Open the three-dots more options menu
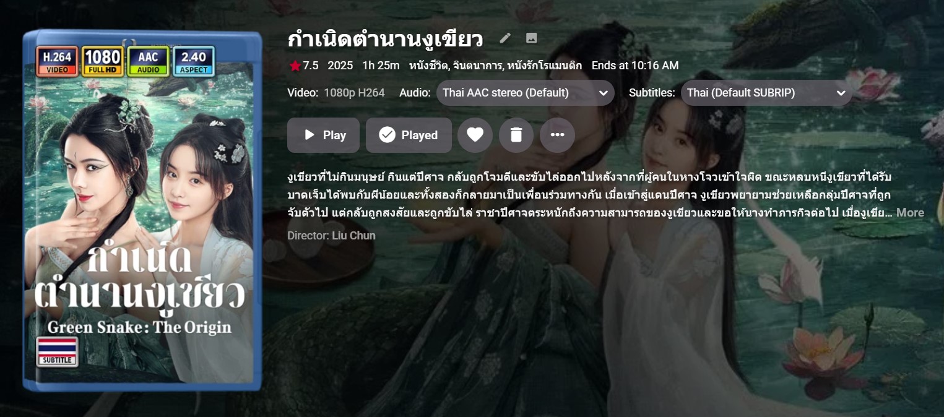Screen dimensions: 944x417 tap(557, 135)
